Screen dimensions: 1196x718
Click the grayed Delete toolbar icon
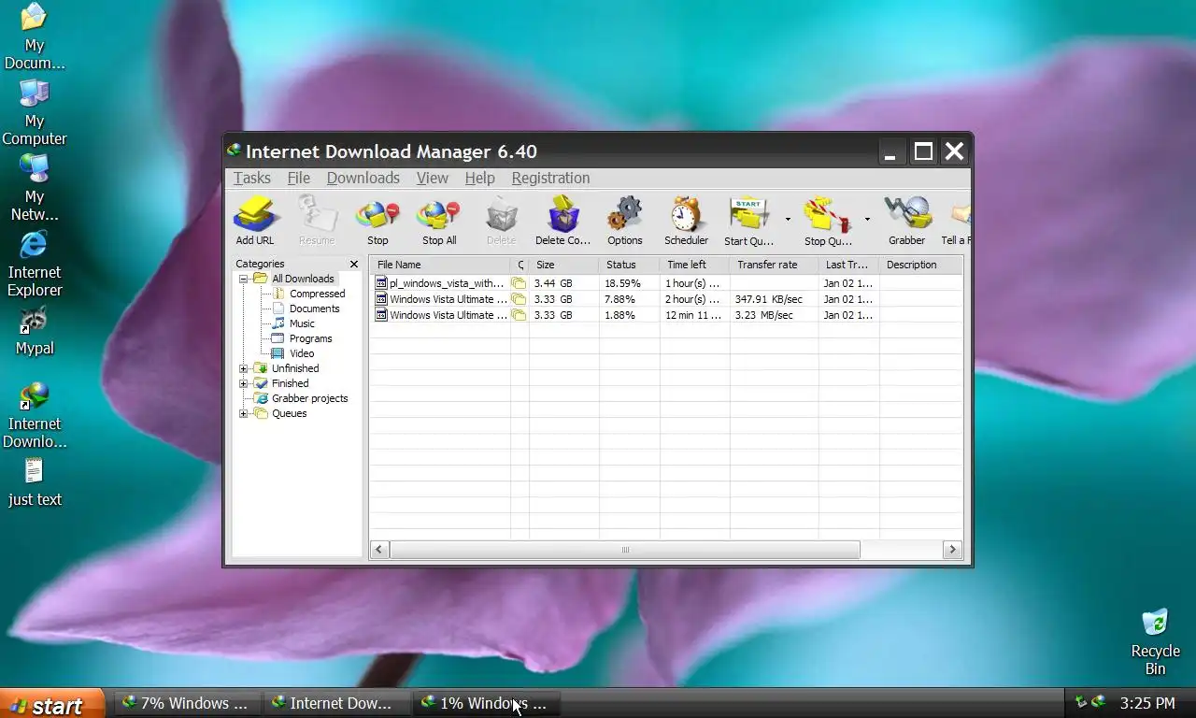(501, 221)
